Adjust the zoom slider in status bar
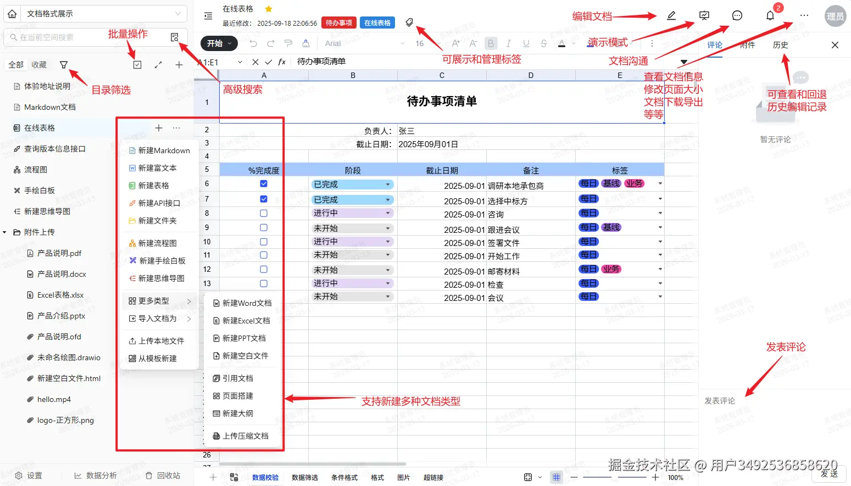 click(615, 477)
